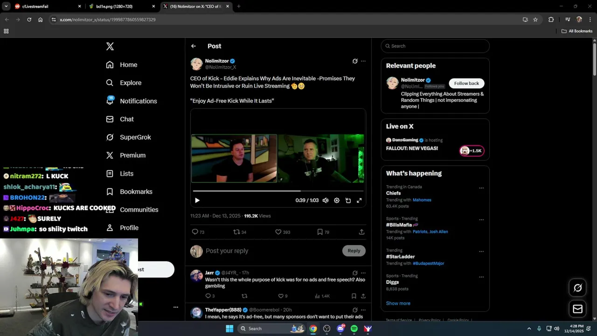Open the floating Grok button
Image resolution: width=597 pixels, height=336 pixels.
click(577, 288)
